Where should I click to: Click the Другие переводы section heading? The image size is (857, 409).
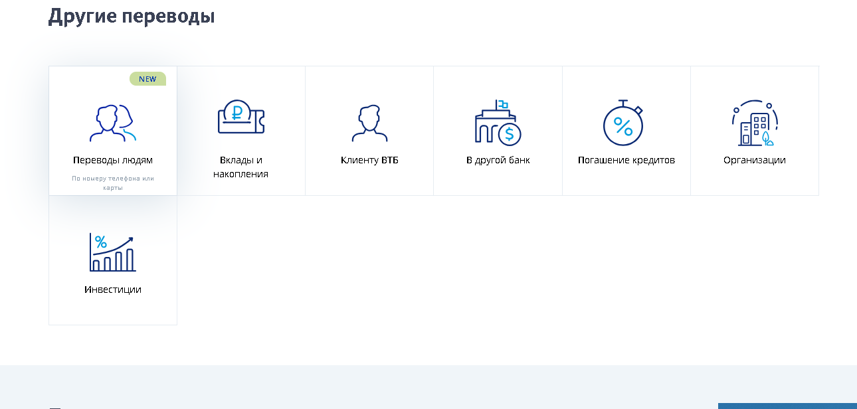(x=132, y=17)
